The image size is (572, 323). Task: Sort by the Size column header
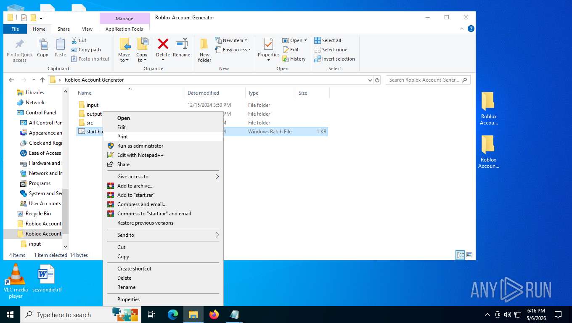pyautogui.click(x=312, y=93)
